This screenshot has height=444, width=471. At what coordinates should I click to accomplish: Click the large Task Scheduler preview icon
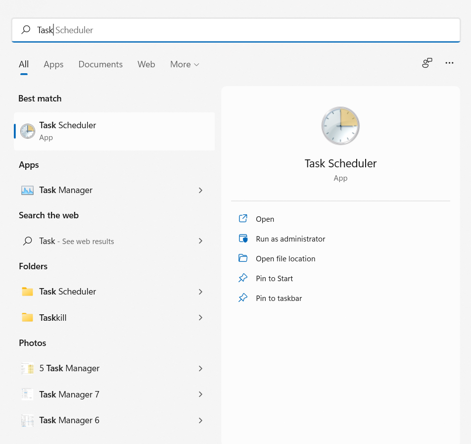tap(340, 126)
